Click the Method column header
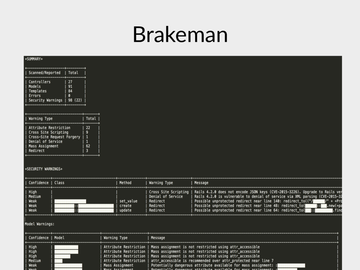The height and width of the screenshot is (270, 360). [x=126, y=183]
